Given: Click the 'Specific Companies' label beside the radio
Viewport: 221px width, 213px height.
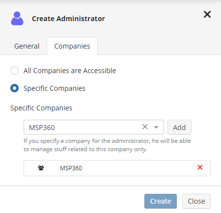Looking at the screenshot, I should click(55, 88).
